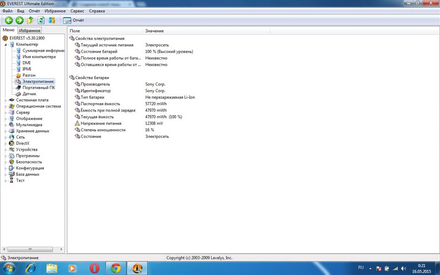The width and height of the screenshot is (440, 275).
Task: Click the Напряжение питания warning icon
Action: pyautogui.click(x=77, y=124)
